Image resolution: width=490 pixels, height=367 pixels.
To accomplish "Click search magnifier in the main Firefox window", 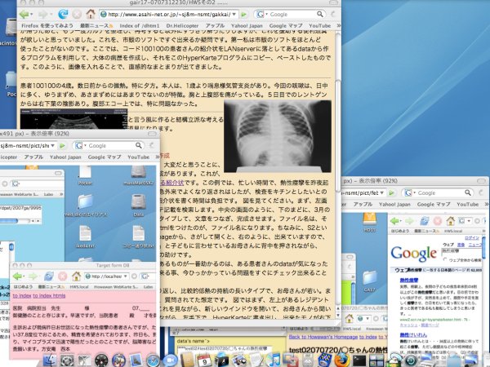I will 320,15.
